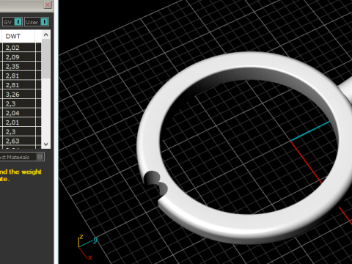Click the Materials button icon
352x264 pixels.
pos(40,157)
